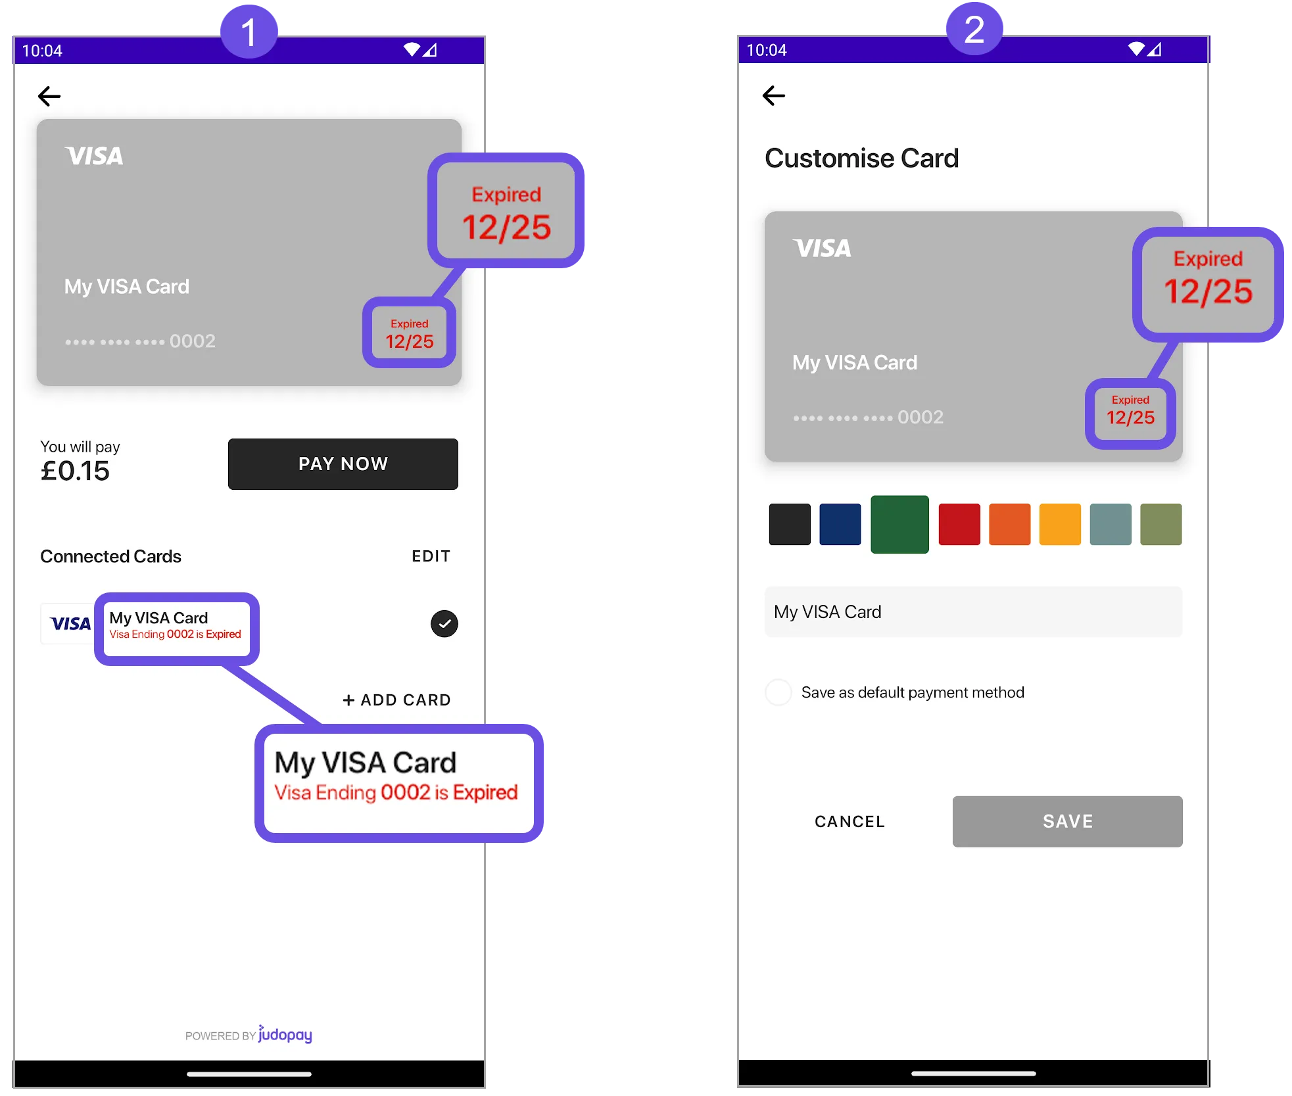Click EDIT next to Connected Cards
1292x1096 pixels.
click(x=431, y=556)
